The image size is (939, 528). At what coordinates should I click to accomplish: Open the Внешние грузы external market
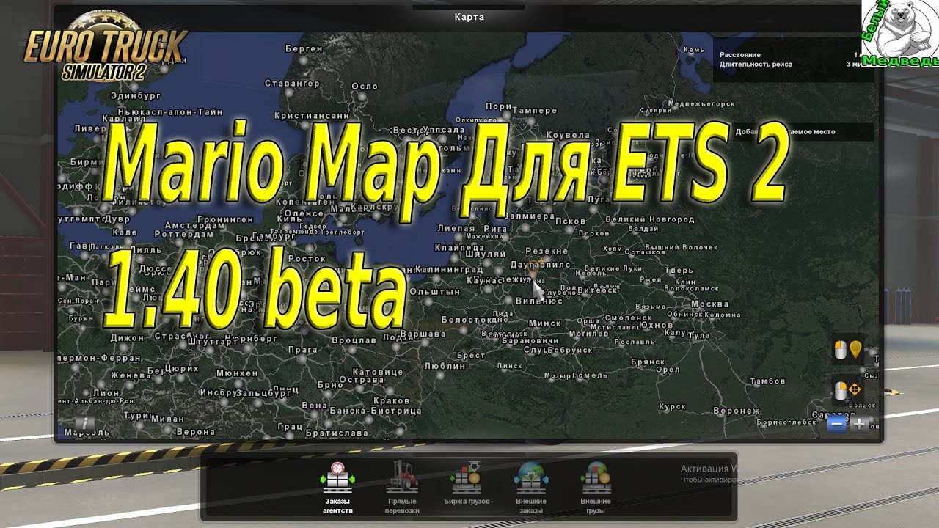[596, 487]
